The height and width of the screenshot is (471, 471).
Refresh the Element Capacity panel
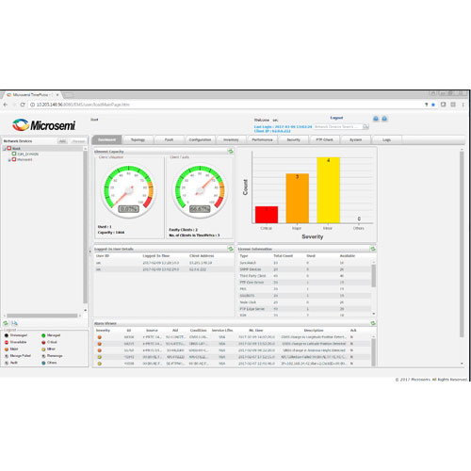pyautogui.click(x=231, y=152)
